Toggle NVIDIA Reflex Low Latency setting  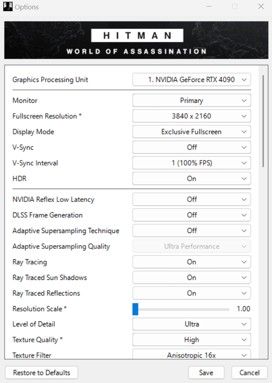pyautogui.click(x=191, y=199)
